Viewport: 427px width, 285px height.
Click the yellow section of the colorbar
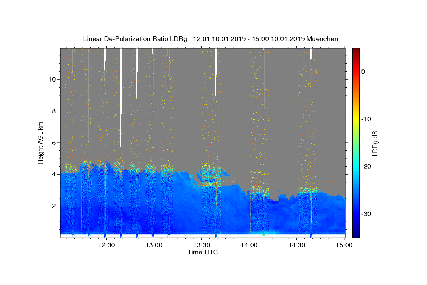[355, 119]
